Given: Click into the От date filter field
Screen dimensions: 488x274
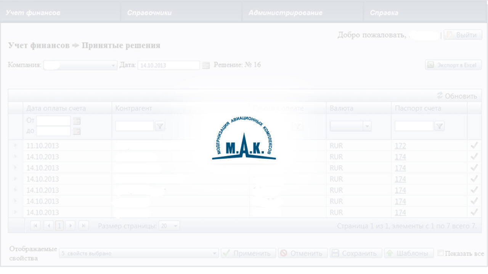Looking at the screenshot, I should [x=53, y=121].
